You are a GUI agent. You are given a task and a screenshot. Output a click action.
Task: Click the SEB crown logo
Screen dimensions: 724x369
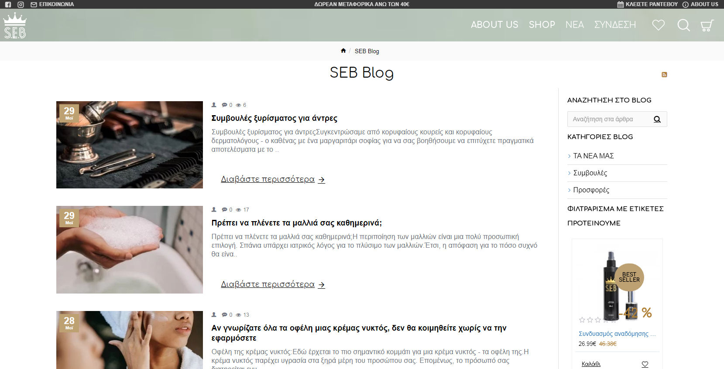[15, 25]
